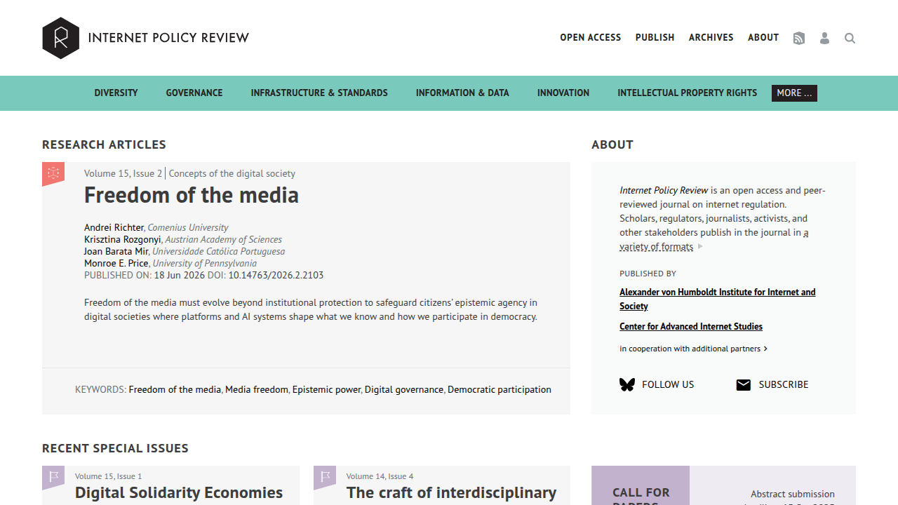Expand the 'variety of formats' arrow
898x505 pixels.
700,246
